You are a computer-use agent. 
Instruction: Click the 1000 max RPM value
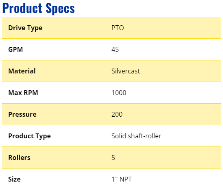point(119,93)
